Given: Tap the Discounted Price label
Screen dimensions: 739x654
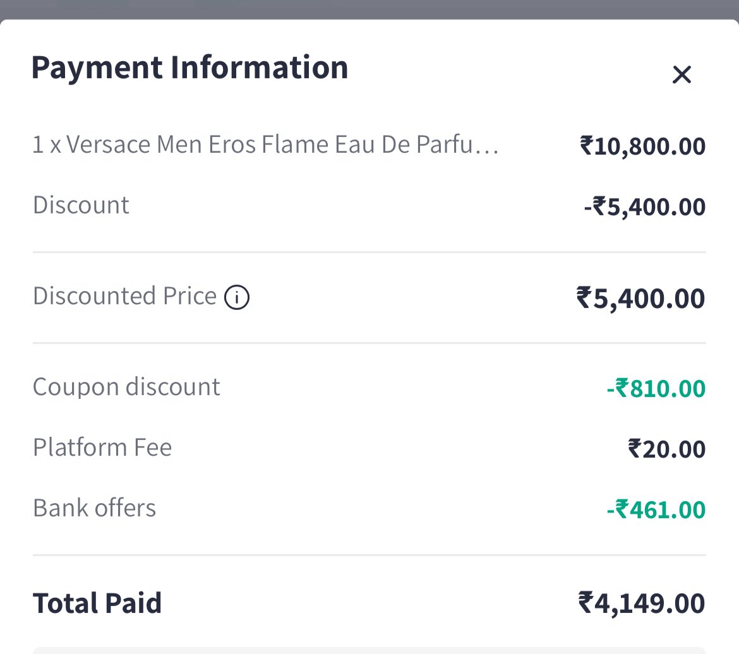Looking at the screenshot, I should (x=124, y=296).
